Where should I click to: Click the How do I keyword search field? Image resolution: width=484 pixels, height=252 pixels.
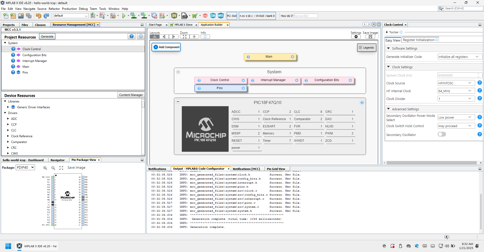pyautogui.click(x=306, y=16)
